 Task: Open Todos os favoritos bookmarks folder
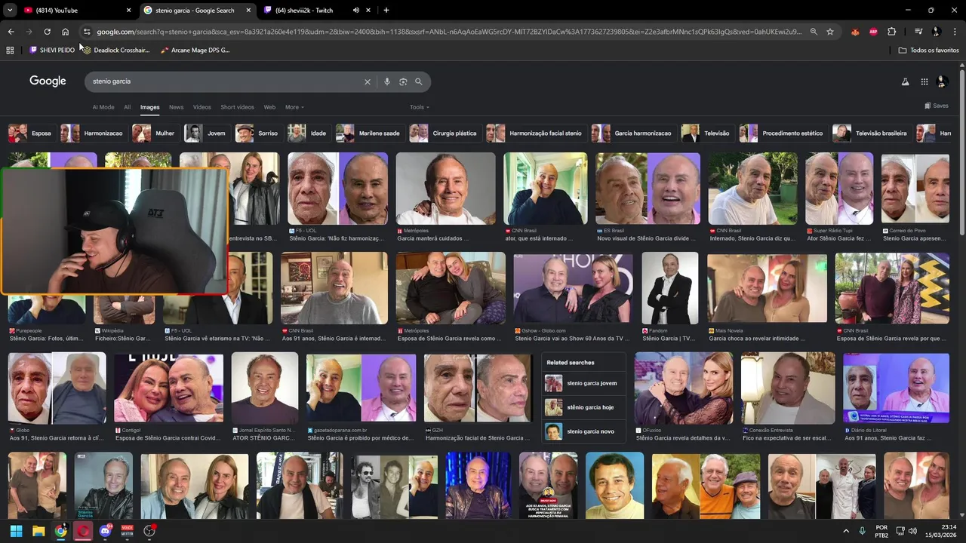(x=929, y=50)
